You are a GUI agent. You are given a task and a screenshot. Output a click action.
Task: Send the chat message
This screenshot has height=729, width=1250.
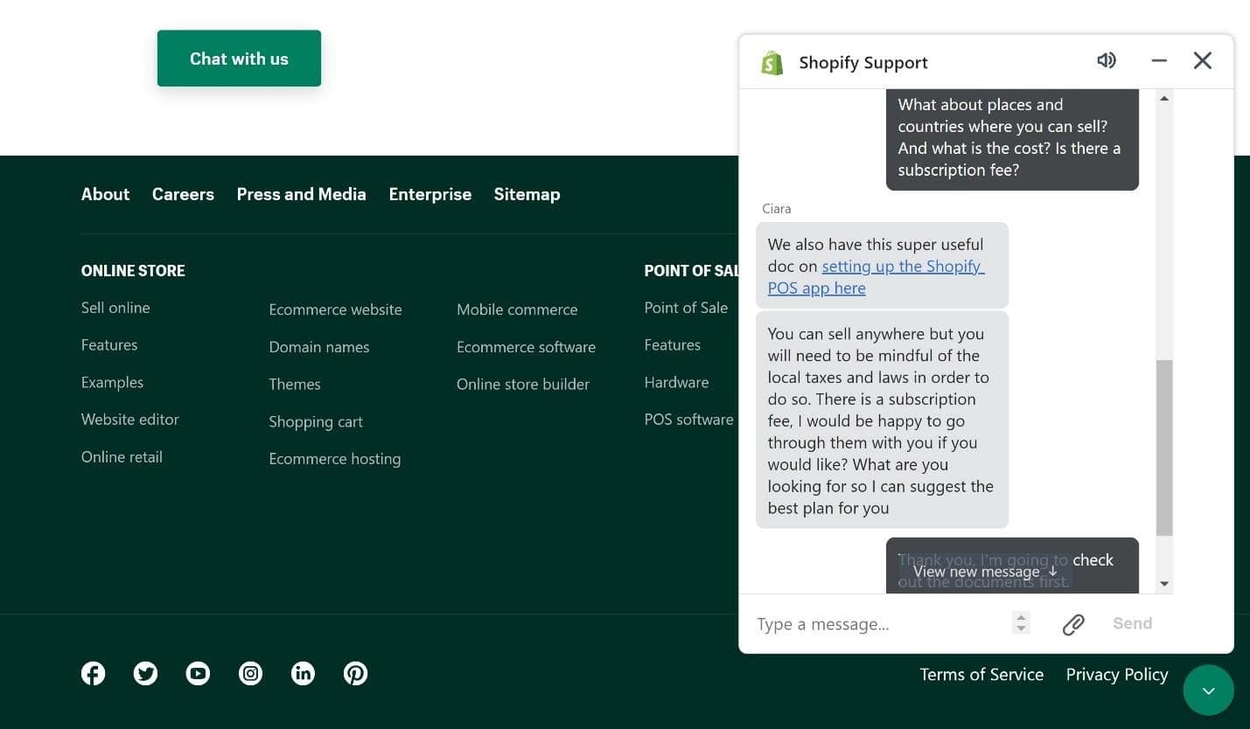point(1132,623)
